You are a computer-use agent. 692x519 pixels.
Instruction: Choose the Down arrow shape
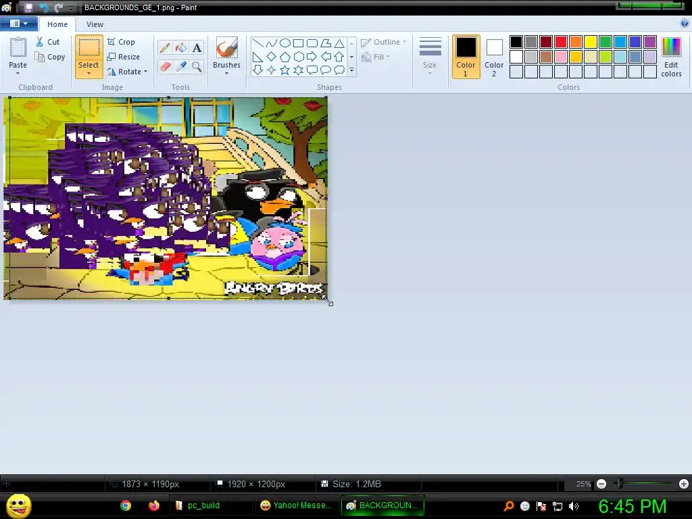[x=258, y=70]
